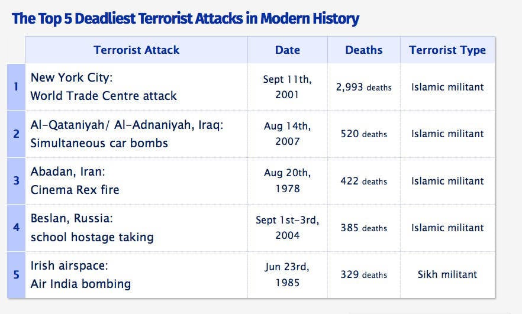Screen dimensions: 522x314
Task: Select the 520 deaths cell
Action: click(x=363, y=134)
